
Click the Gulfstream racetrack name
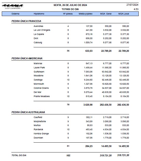[39, 72]
